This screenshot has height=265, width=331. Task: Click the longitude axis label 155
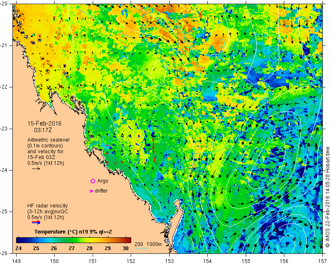(x=246, y=261)
